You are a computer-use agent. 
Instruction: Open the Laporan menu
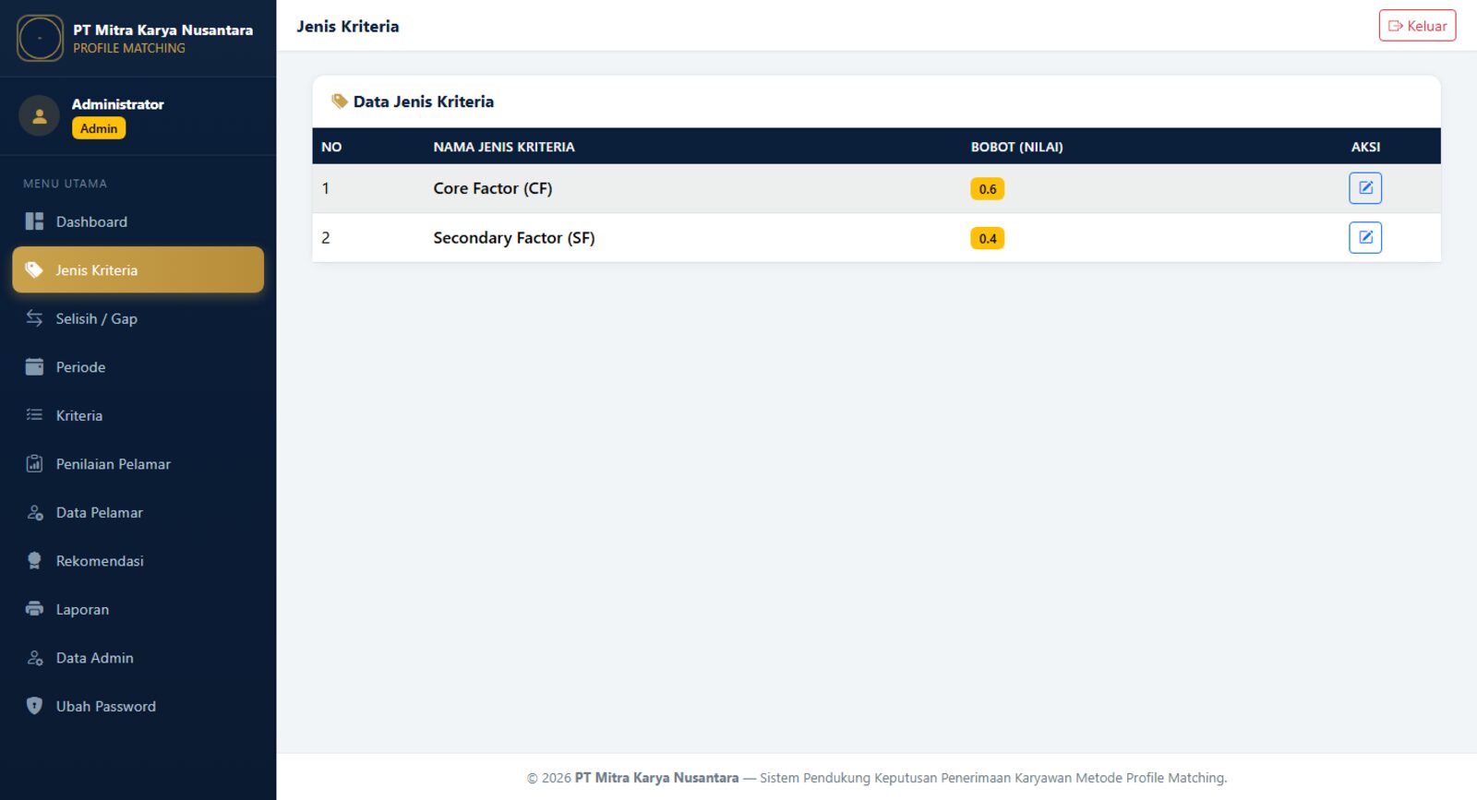tap(138, 609)
